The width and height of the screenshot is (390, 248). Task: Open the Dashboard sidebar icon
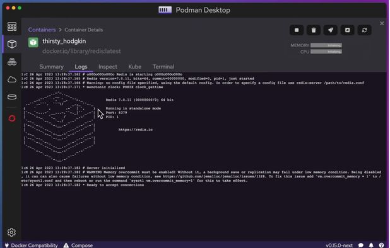pos(12,26)
